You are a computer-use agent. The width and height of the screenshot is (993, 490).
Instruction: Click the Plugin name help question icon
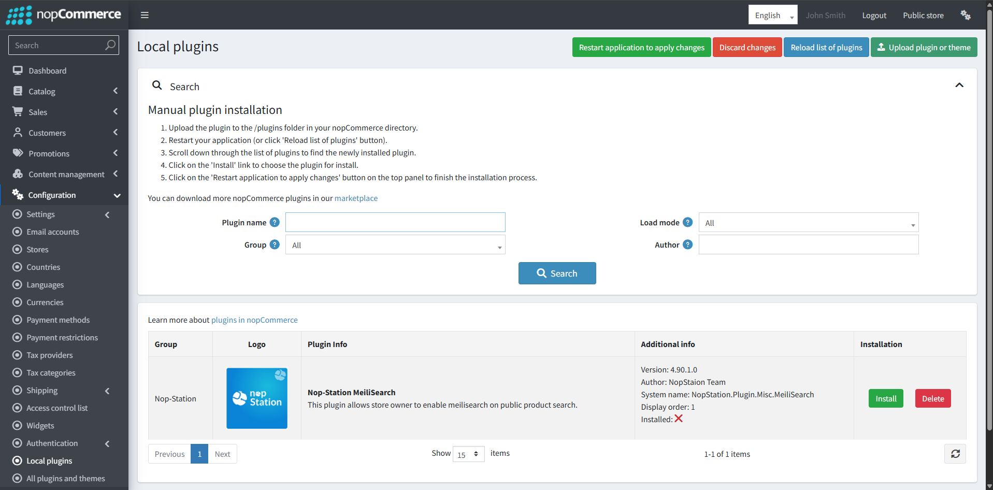point(275,222)
